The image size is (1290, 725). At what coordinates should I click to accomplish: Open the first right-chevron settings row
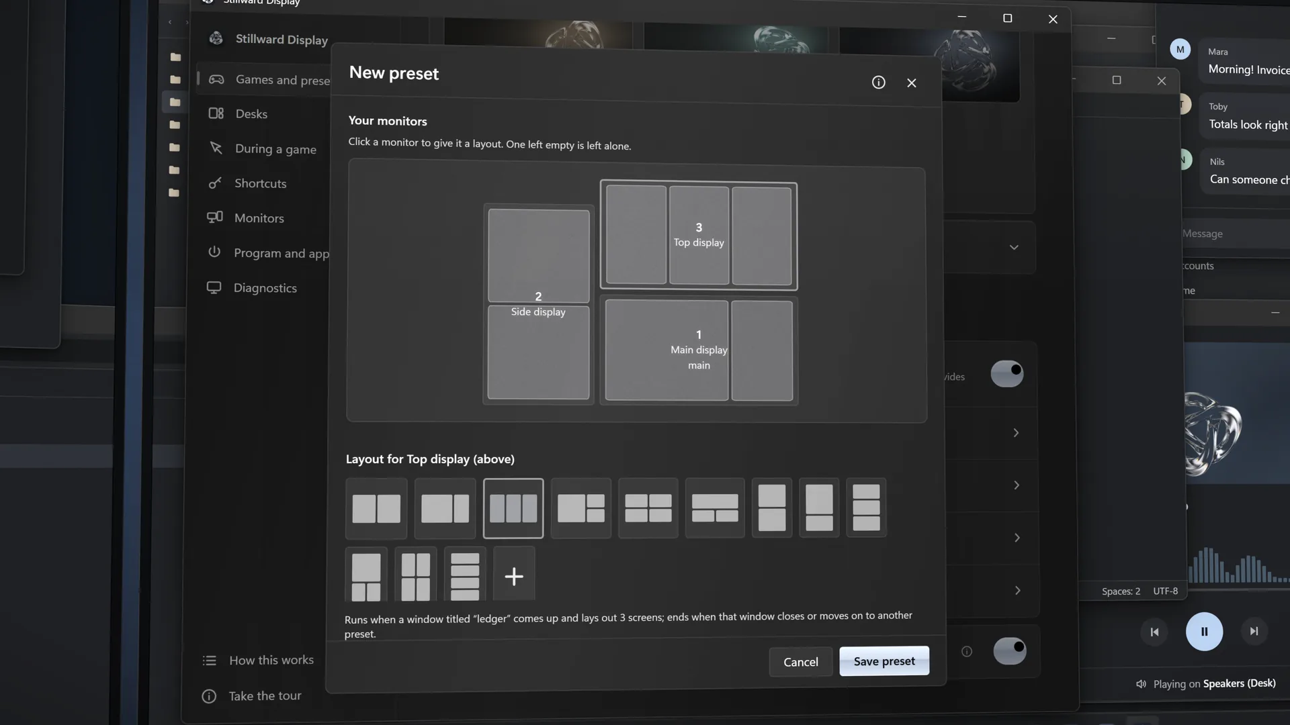coord(1016,433)
